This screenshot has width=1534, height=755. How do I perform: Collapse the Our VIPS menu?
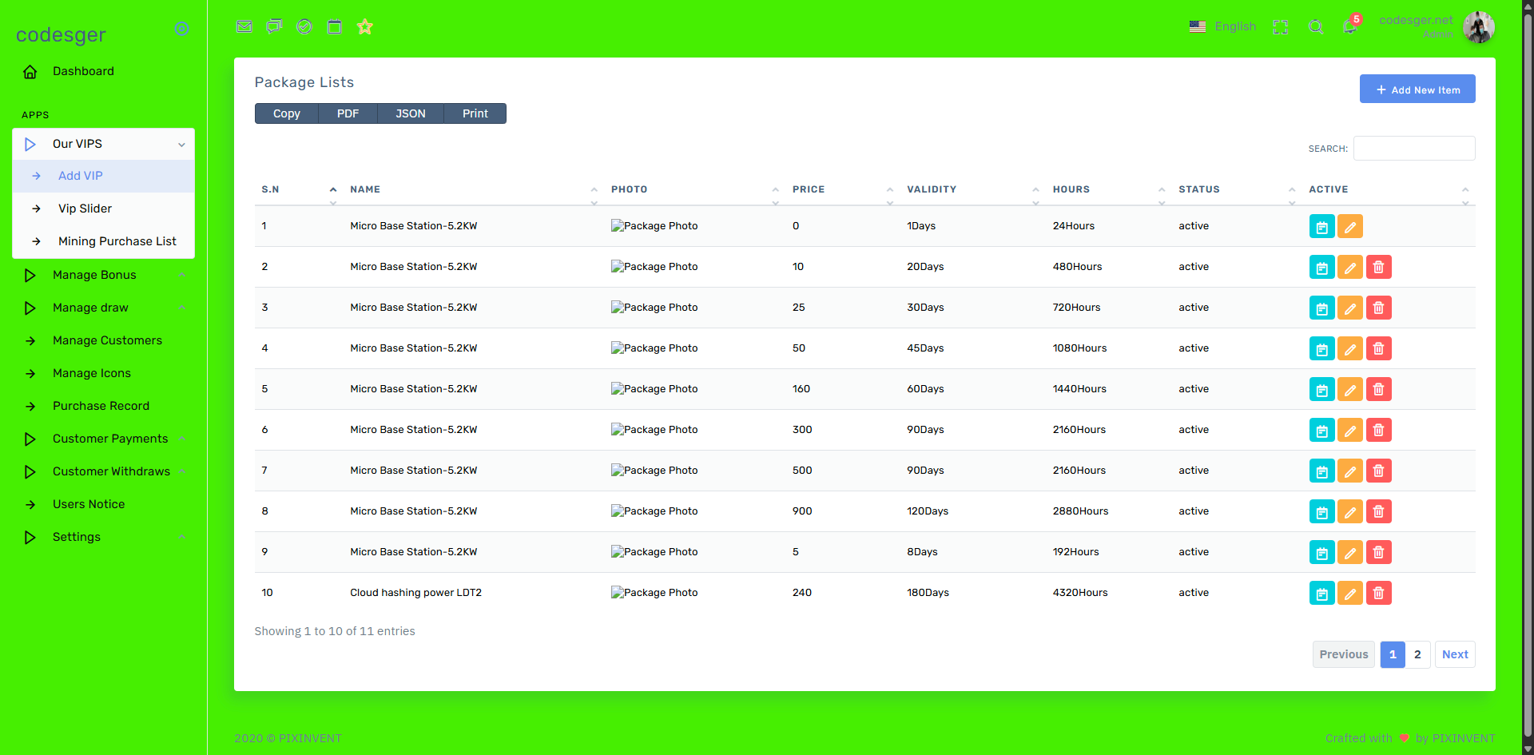coord(104,145)
